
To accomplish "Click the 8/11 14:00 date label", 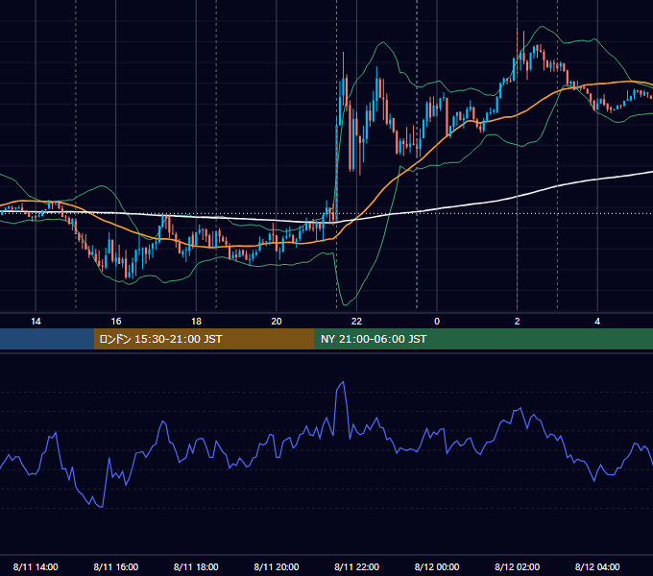I will click(36, 566).
